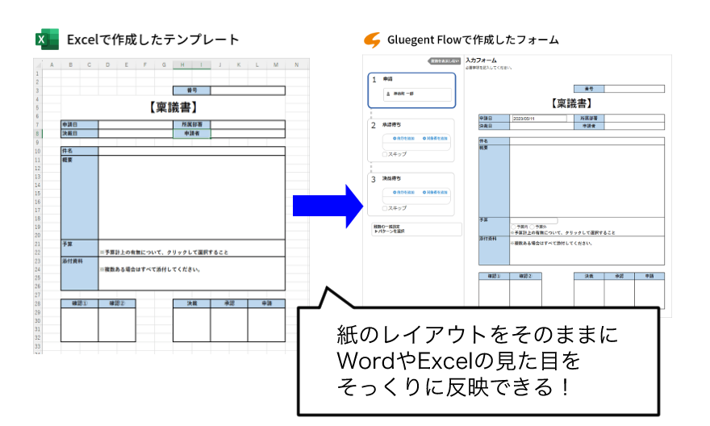Click the gray hide-route arrow button
710x426 pixels.
point(444,61)
